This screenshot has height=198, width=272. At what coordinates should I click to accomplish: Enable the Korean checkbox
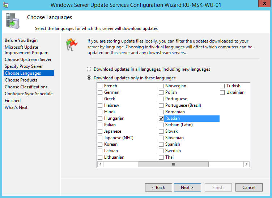pyautogui.click(x=100, y=144)
